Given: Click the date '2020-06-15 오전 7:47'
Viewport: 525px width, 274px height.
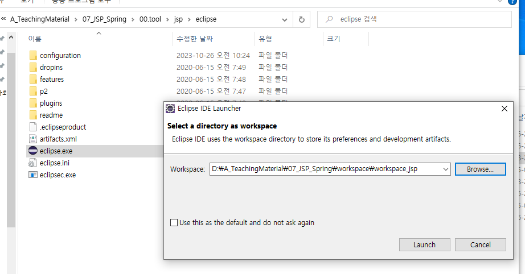Looking at the screenshot, I should tap(211, 91).
